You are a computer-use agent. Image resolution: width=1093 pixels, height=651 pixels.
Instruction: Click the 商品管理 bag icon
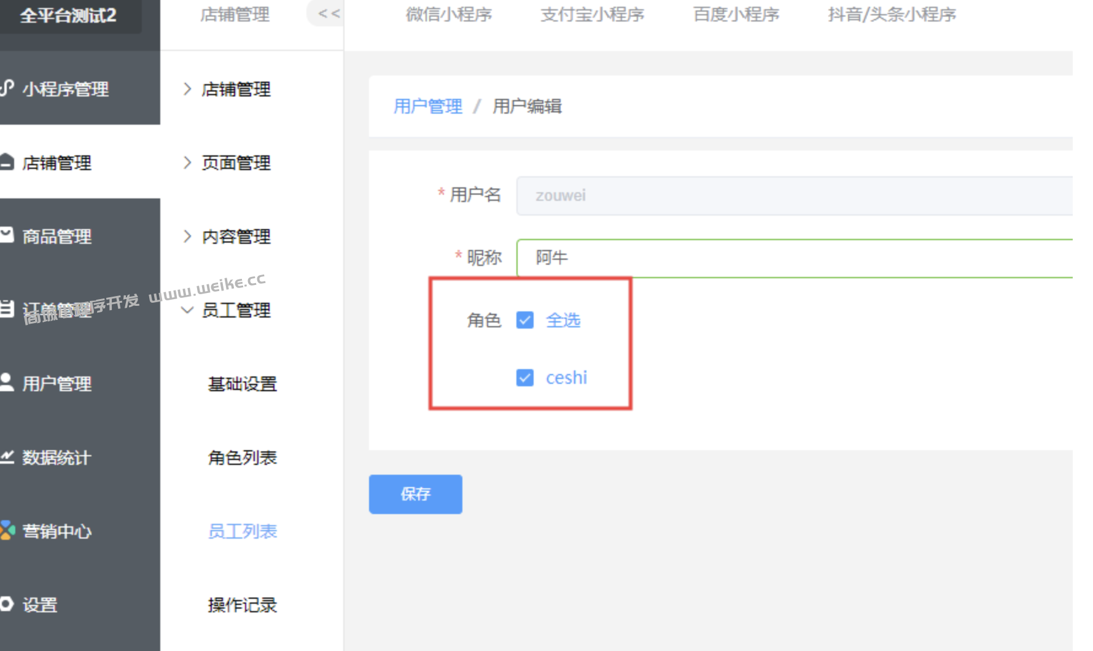7,235
